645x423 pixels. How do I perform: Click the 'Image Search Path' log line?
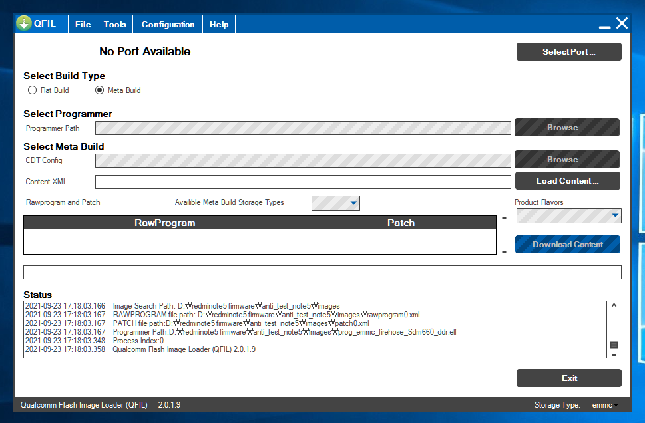click(182, 306)
